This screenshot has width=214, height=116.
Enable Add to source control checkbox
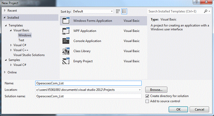147,101
